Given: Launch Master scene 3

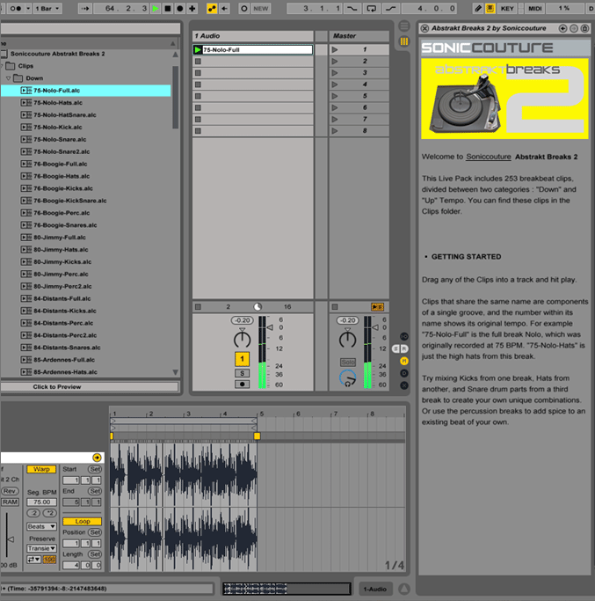Looking at the screenshot, I should pyautogui.click(x=335, y=73).
